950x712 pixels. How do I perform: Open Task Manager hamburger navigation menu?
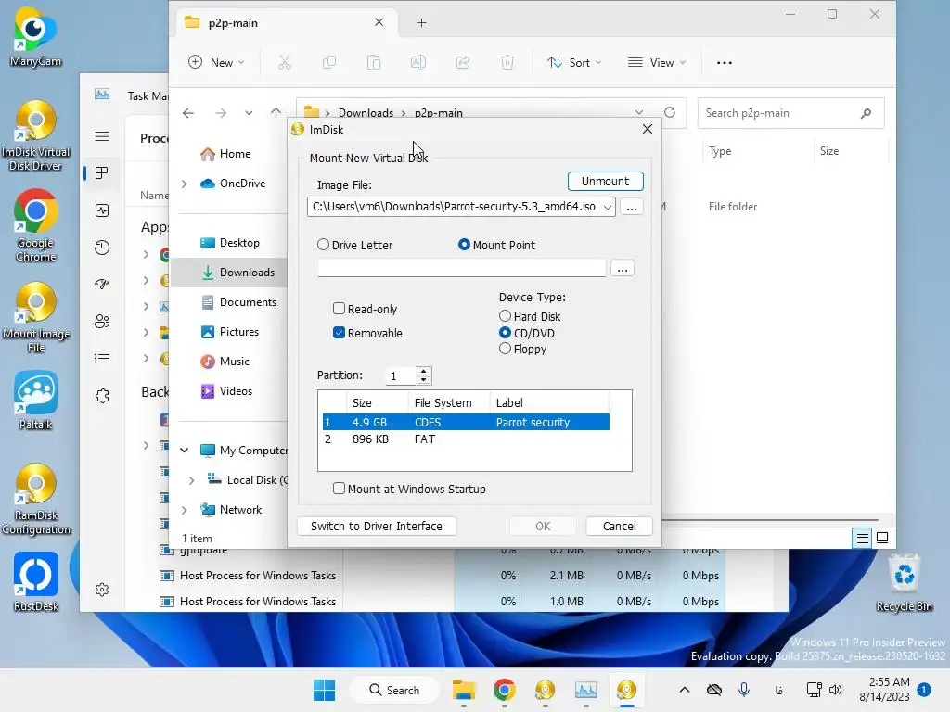coord(102,136)
